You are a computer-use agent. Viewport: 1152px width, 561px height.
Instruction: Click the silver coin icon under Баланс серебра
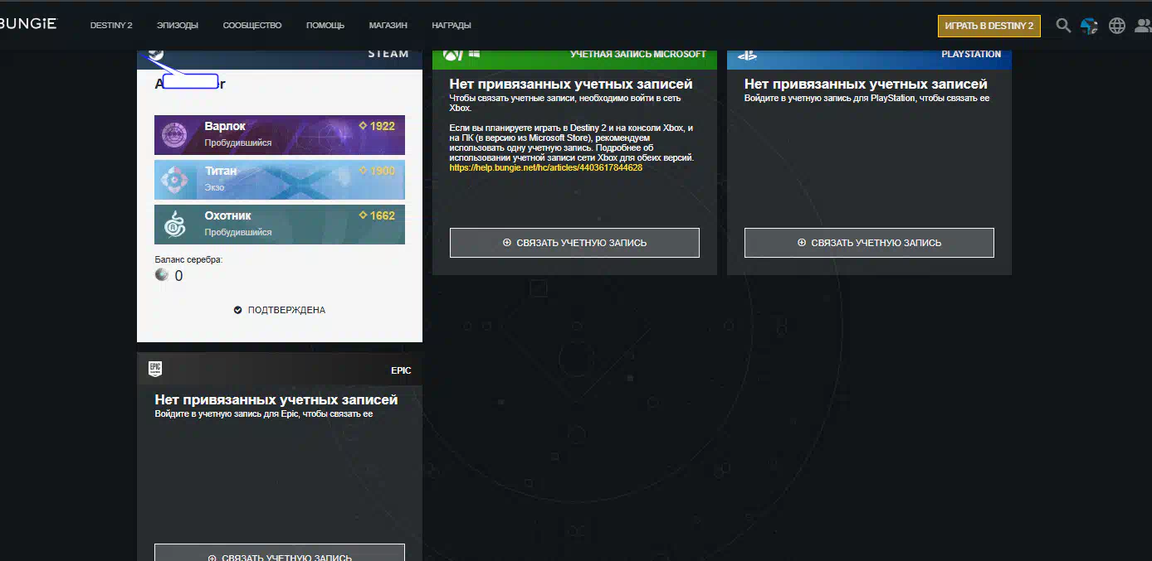162,275
